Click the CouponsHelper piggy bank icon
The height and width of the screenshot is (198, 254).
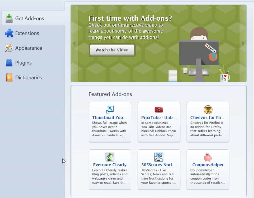click(x=208, y=157)
